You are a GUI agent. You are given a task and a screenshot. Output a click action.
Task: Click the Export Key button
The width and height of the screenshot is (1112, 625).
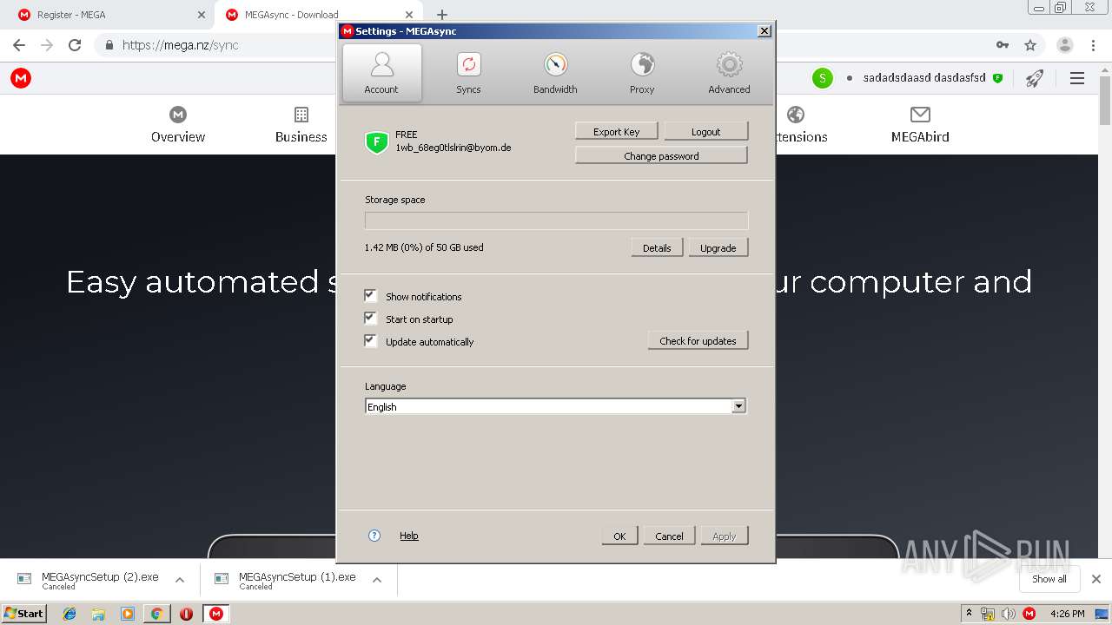tap(617, 131)
